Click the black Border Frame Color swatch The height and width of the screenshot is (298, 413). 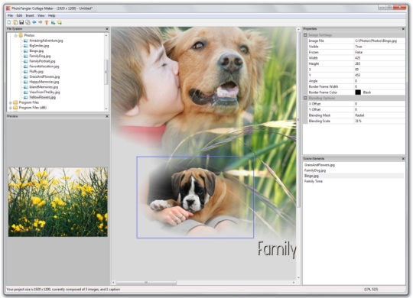358,92
